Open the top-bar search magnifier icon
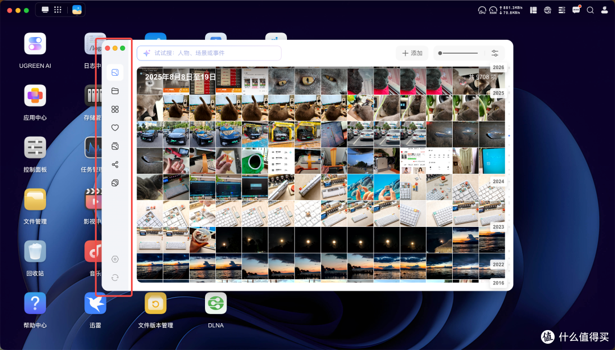 591,10
